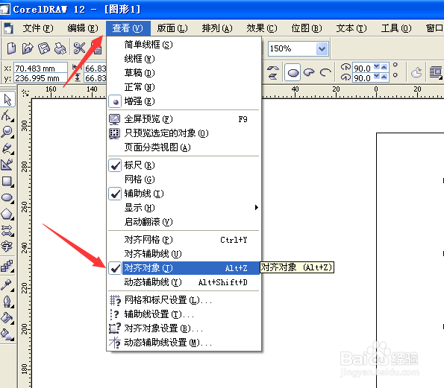This screenshot has height=388, width=444.
Task: Click the To front of layer icon
Action: coord(416,73)
